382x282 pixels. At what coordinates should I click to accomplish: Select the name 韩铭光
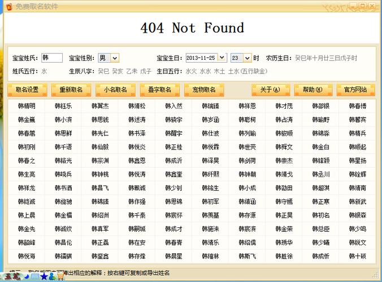63,160
